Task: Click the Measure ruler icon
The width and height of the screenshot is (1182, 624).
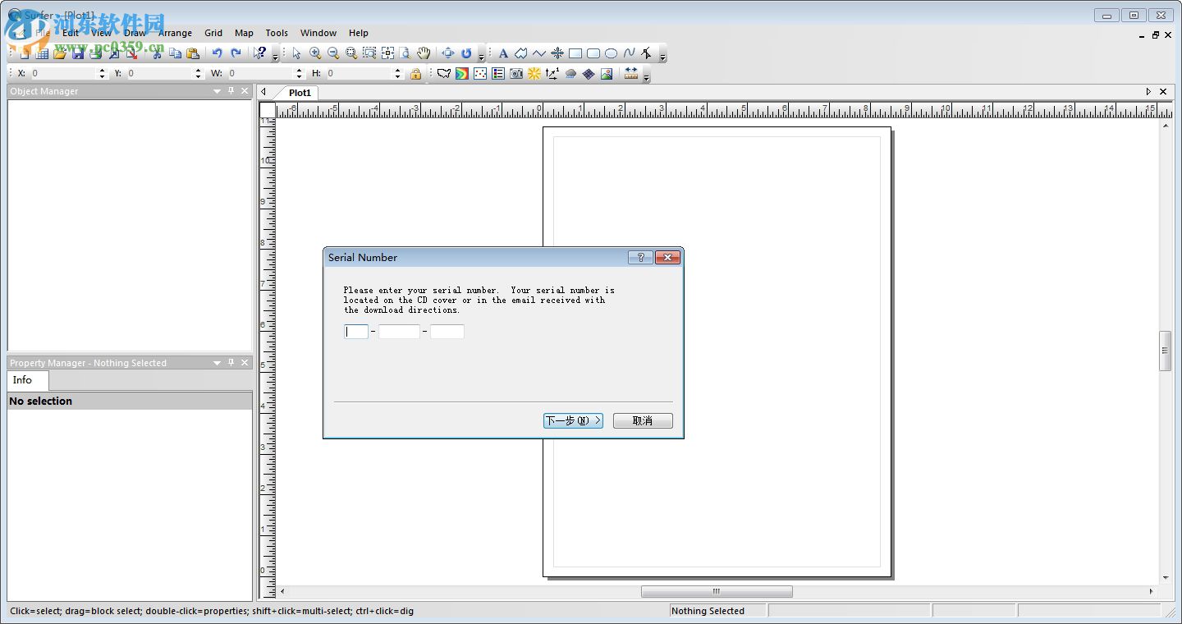Action: [631, 74]
